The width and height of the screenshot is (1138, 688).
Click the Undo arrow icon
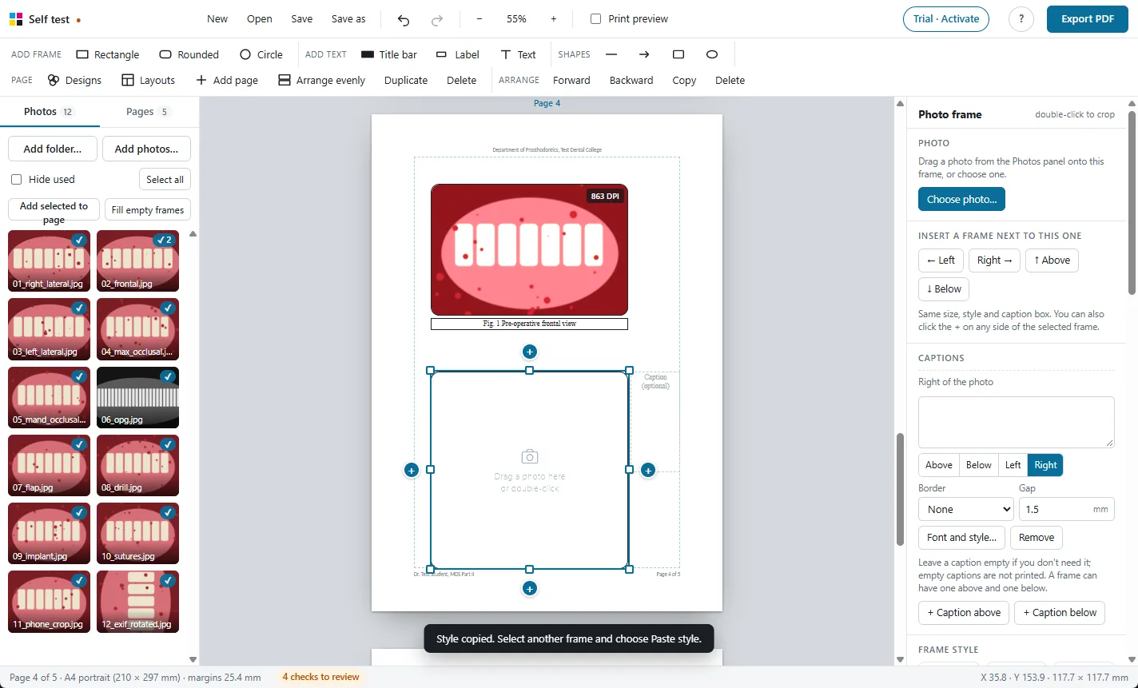[404, 19]
